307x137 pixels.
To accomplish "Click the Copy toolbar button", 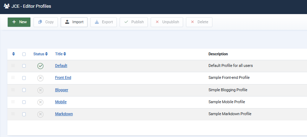I will (46, 22).
